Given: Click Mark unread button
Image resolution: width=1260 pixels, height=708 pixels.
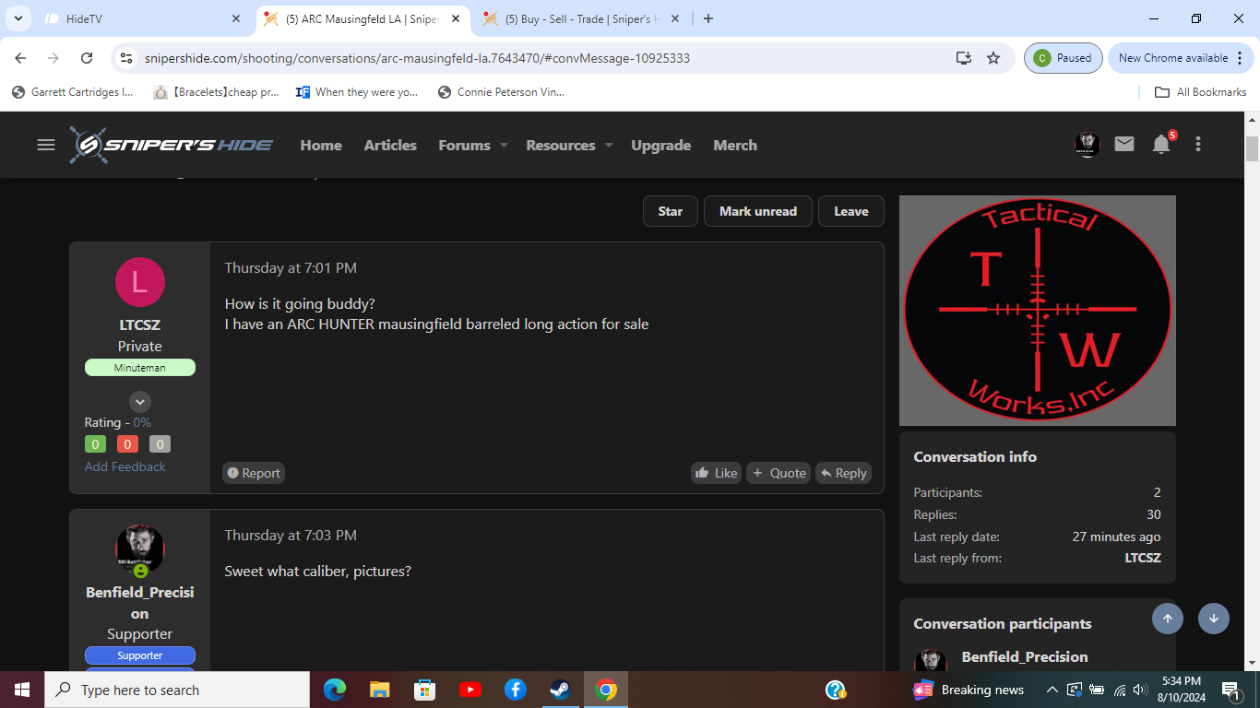Looking at the screenshot, I should pos(757,211).
